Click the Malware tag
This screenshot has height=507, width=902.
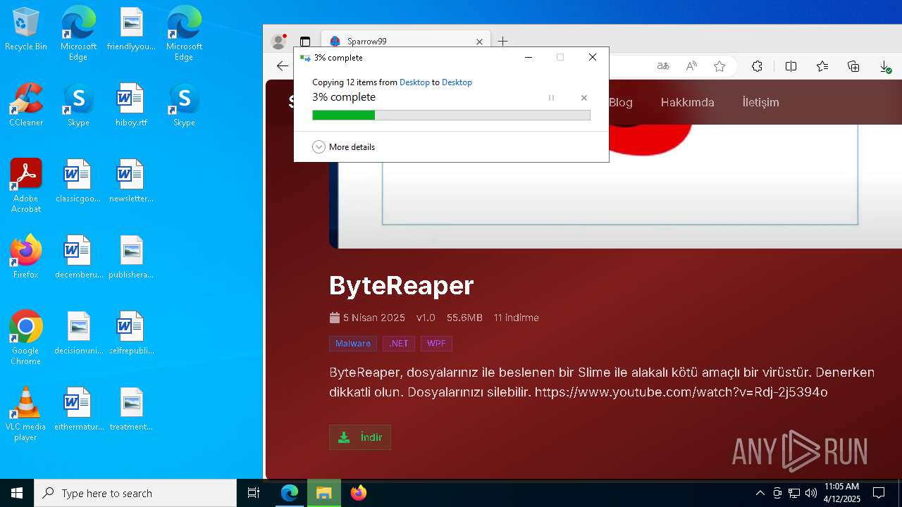(352, 344)
